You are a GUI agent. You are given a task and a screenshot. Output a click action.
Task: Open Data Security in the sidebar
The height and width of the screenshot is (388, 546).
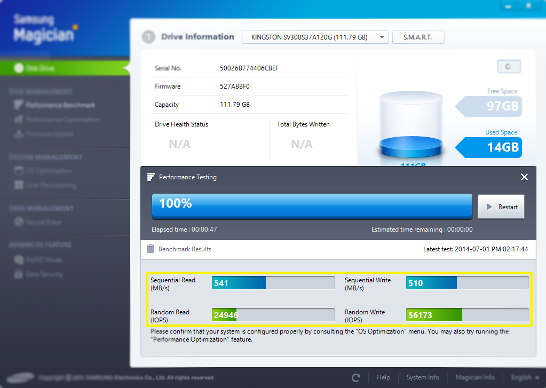[38, 274]
